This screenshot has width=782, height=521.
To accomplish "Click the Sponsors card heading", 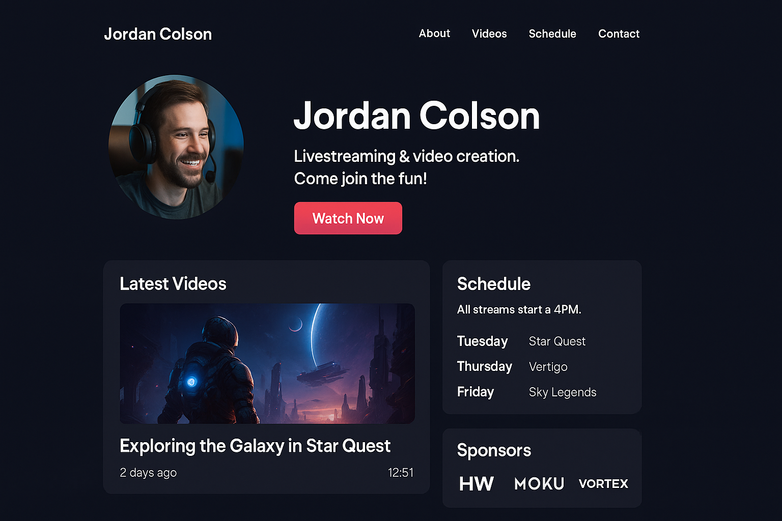I will (494, 450).
